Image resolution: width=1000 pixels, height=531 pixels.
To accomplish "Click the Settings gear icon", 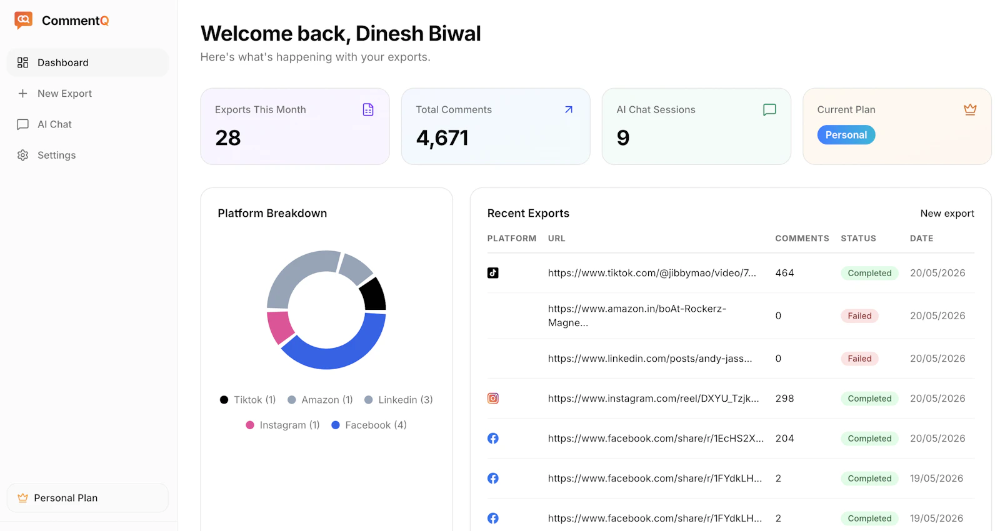I will tap(23, 155).
